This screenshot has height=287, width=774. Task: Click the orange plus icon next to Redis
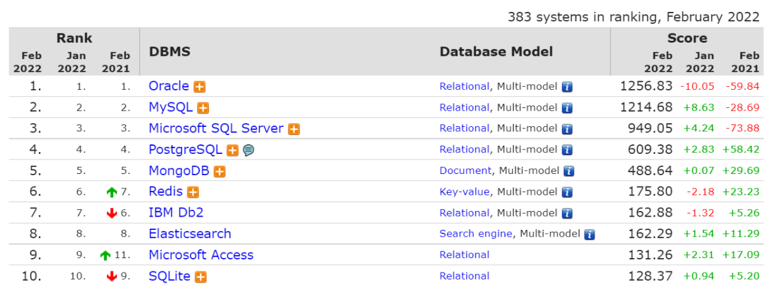tap(193, 192)
